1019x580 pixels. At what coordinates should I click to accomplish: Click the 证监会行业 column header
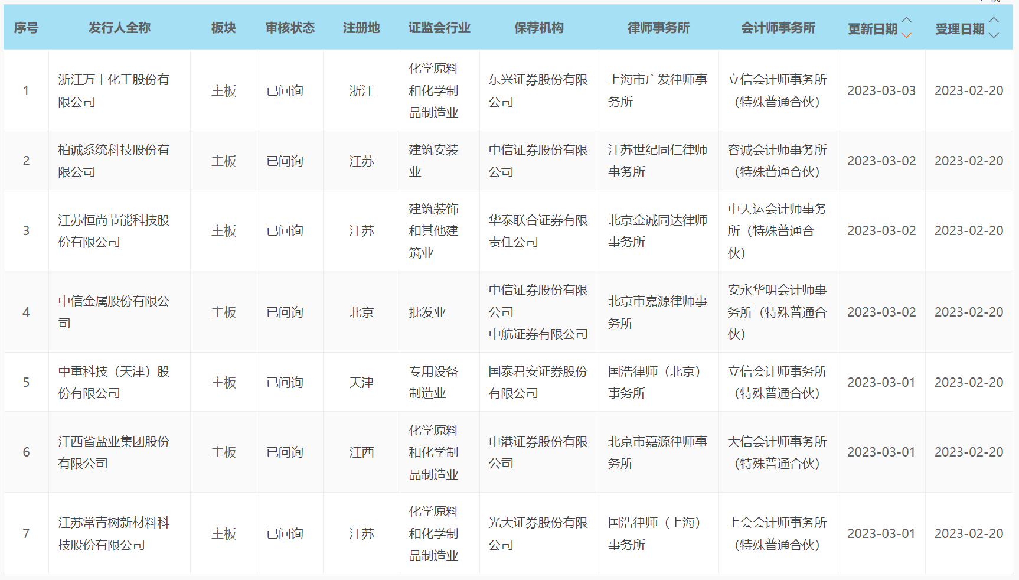(439, 28)
